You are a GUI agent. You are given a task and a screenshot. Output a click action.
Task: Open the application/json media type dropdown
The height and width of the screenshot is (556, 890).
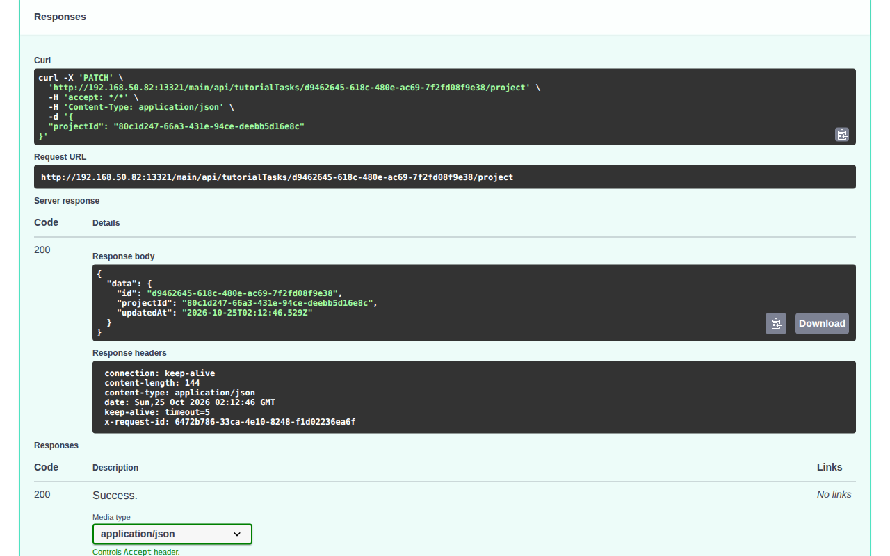point(172,534)
